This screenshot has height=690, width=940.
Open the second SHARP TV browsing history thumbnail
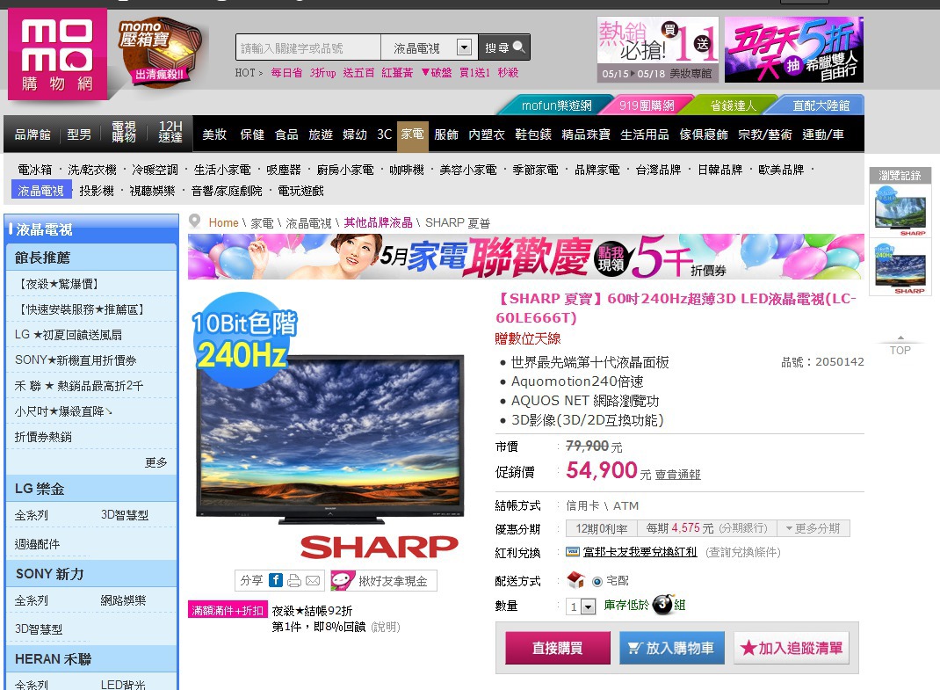coord(900,269)
